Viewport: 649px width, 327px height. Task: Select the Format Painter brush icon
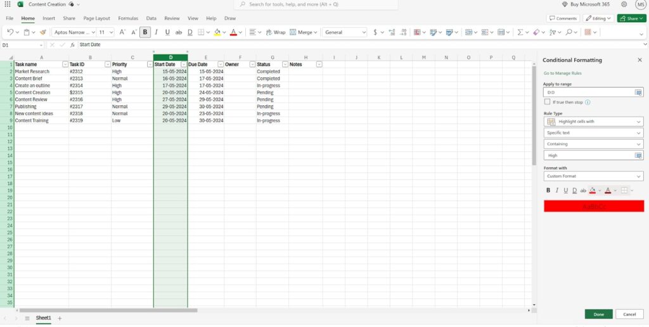42,32
